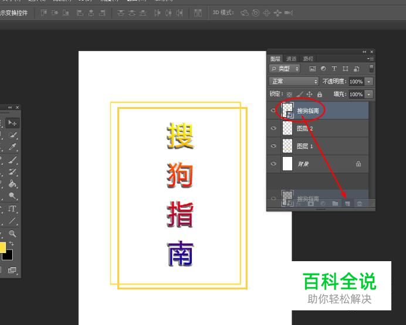Hide the 图层 2 layer

(x=273, y=128)
